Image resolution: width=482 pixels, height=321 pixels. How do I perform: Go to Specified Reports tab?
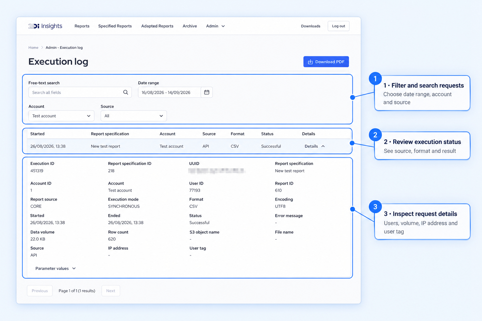click(115, 26)
